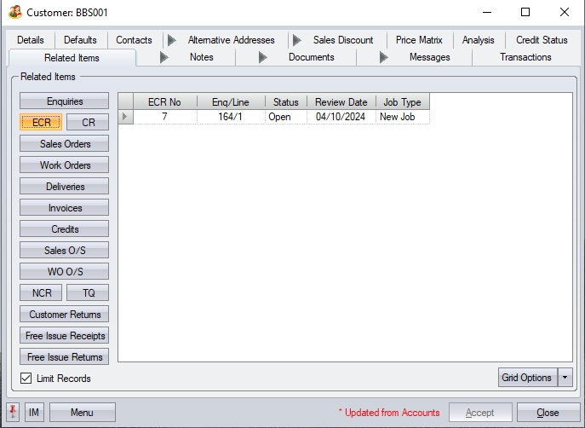Show the NCR related items

point(42,293)
